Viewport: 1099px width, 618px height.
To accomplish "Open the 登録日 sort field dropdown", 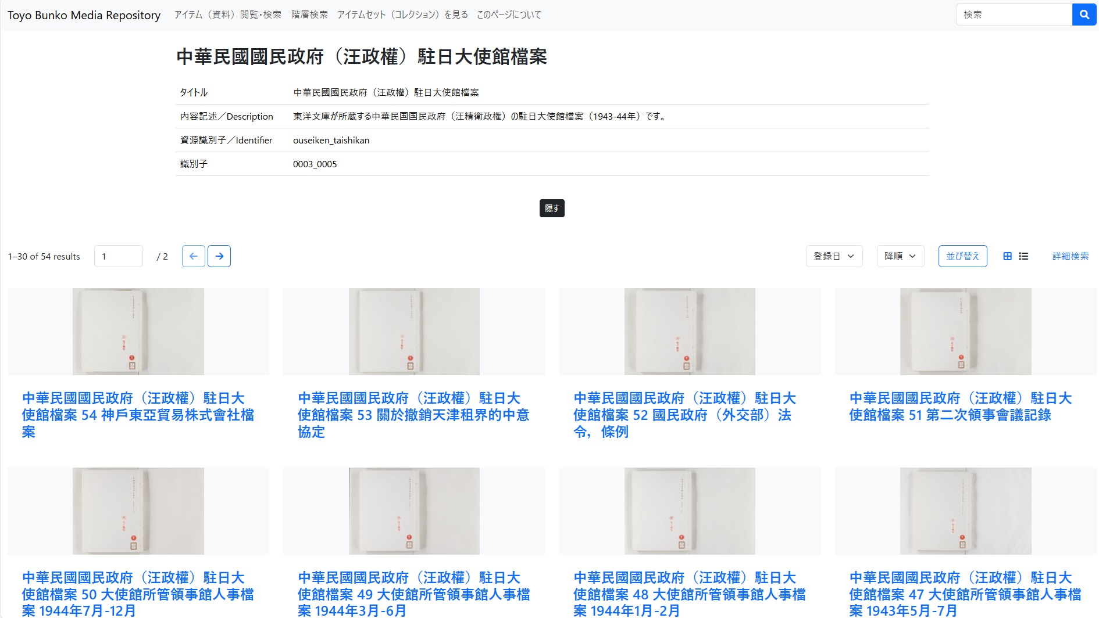I will [x=834, y=256].
